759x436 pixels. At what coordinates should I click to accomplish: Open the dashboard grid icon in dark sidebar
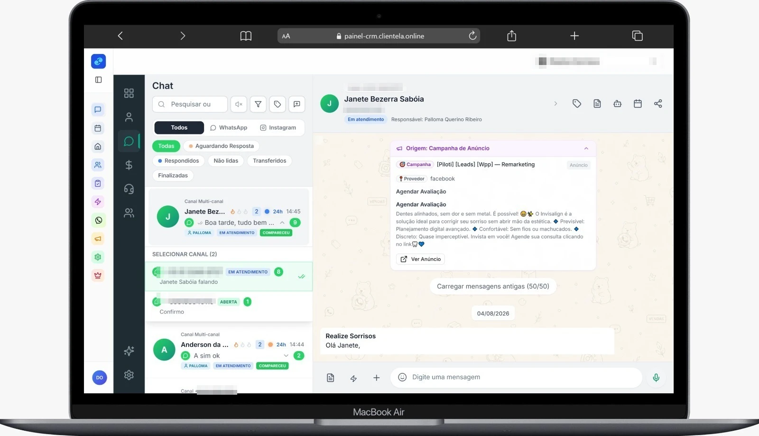pyautogui.click(x=129, y=93)
